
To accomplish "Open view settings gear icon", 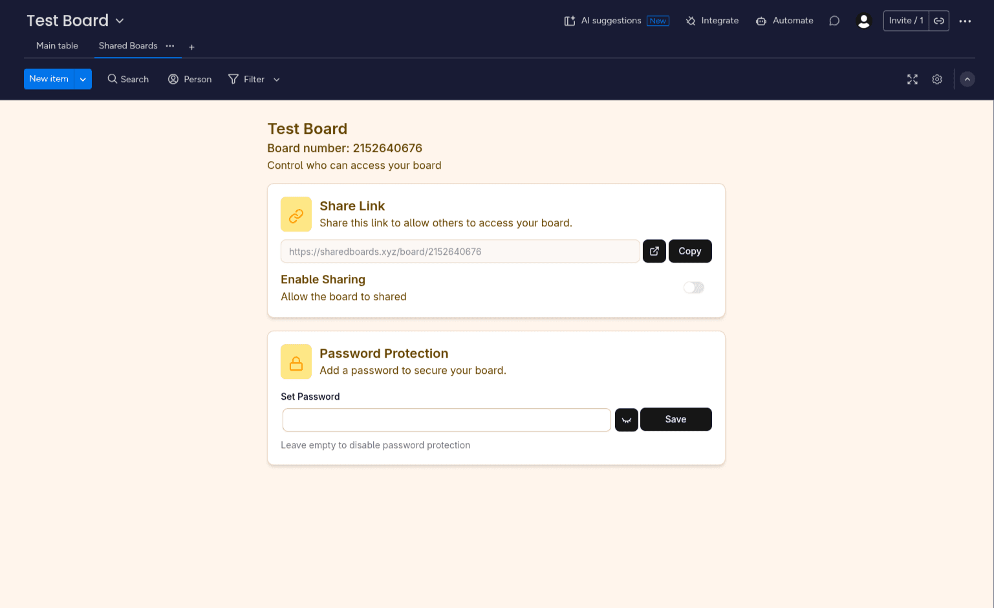I will pyautogui.click(x=936, y=79).
